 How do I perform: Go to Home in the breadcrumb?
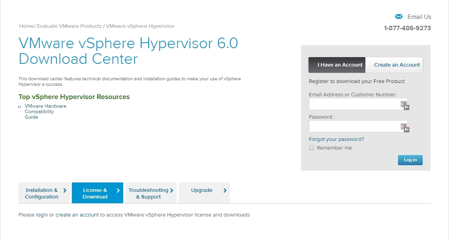(26, 26)
